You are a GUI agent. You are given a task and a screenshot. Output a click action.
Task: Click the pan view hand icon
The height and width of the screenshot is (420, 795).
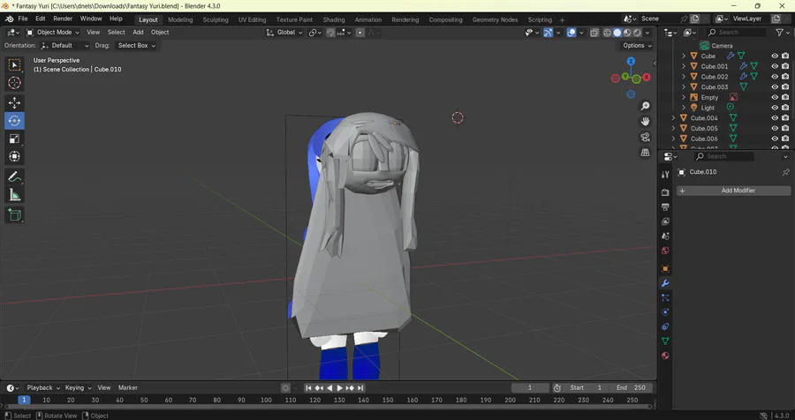(x=645, y=122)
